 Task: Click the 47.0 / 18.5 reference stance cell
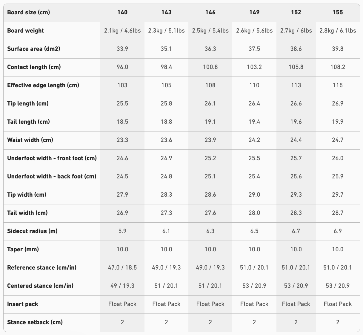[122, 267]
